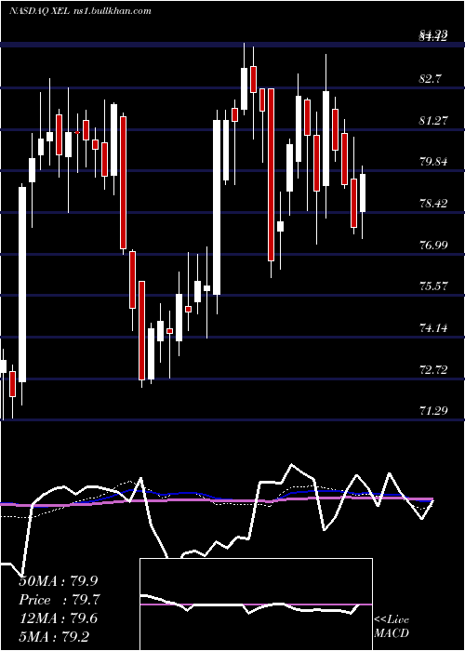This screenshot has width=465, height=651.
Task: Click the NASDAQ XEL chart title text
Action: (80, 11)
